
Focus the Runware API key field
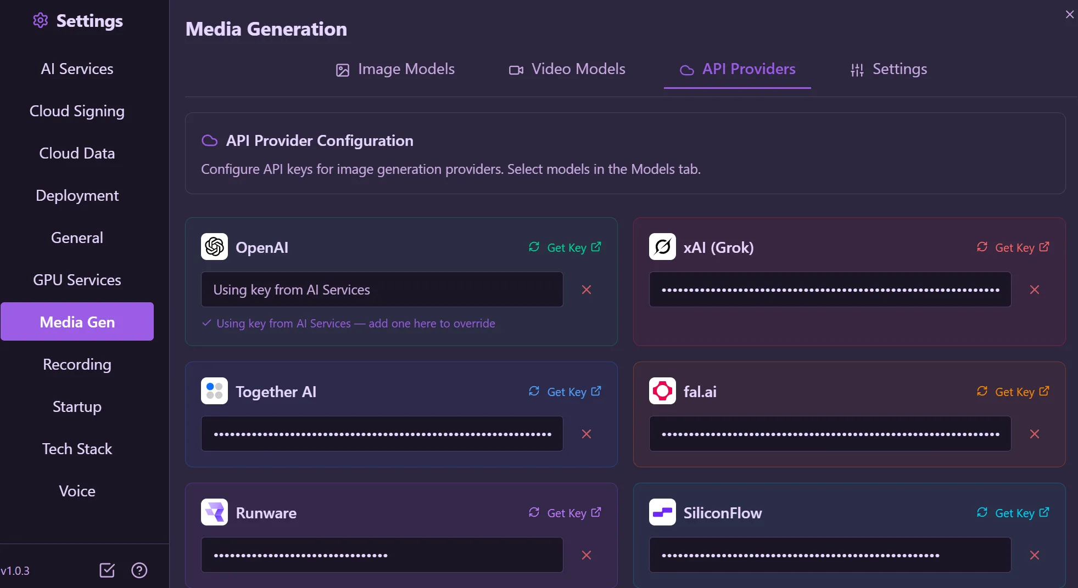point(382,555)
